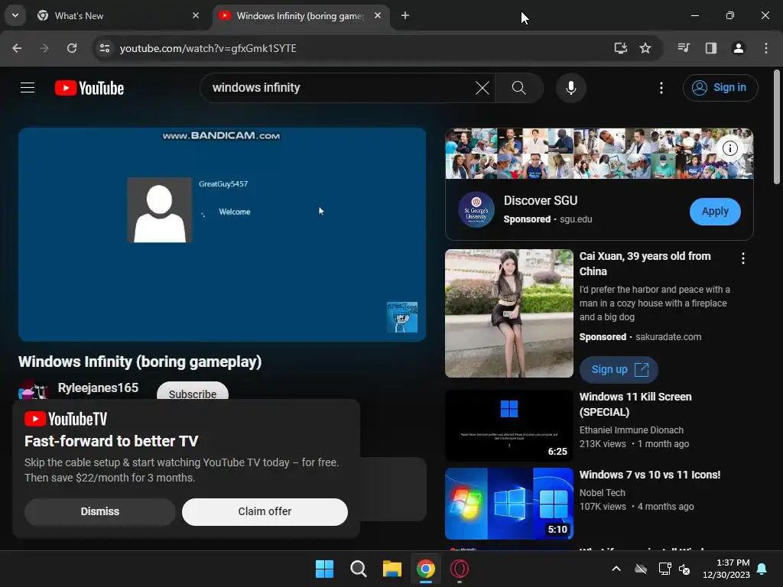Click the 'Cai Xuan, 39 years old' title
The image size is (783, 587).
coord(645,264)
